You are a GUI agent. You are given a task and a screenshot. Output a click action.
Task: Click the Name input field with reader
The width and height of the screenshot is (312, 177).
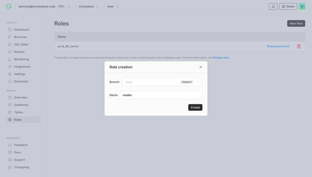coord(161,95)
